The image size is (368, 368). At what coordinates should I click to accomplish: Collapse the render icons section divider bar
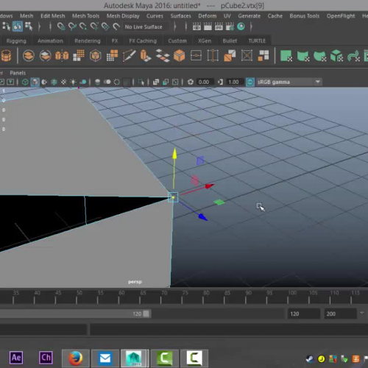[x=186, y=26]
